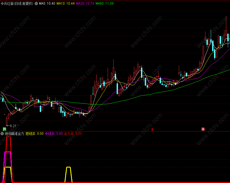This screenshot has height=183, width=230.
Task: Click the MA10: 10.44 label
Action: pyautogui.click(x=65, y=4)
